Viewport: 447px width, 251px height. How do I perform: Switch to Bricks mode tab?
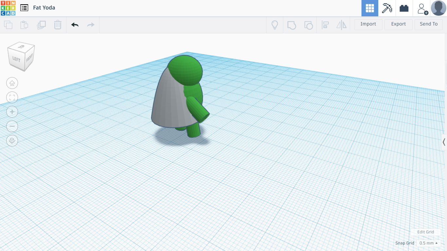click(404, 8)
